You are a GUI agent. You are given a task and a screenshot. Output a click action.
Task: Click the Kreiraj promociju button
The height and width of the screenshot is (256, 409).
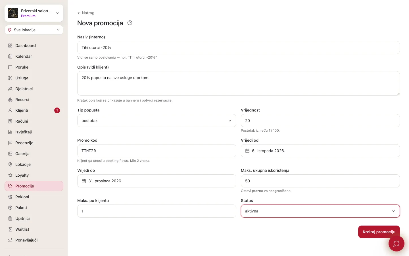(379, 232)
